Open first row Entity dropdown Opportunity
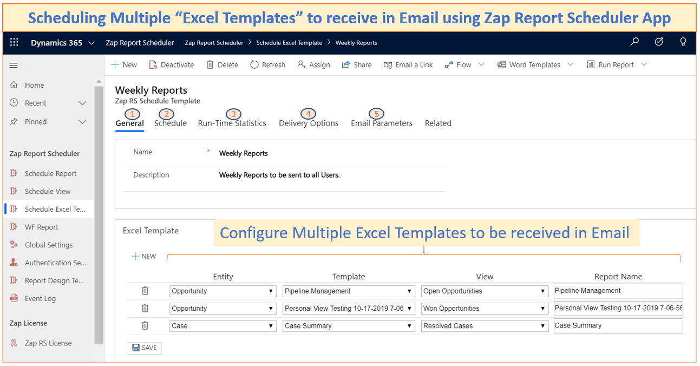Viewport: 700px width, 366px height. [x=223, y=291]
